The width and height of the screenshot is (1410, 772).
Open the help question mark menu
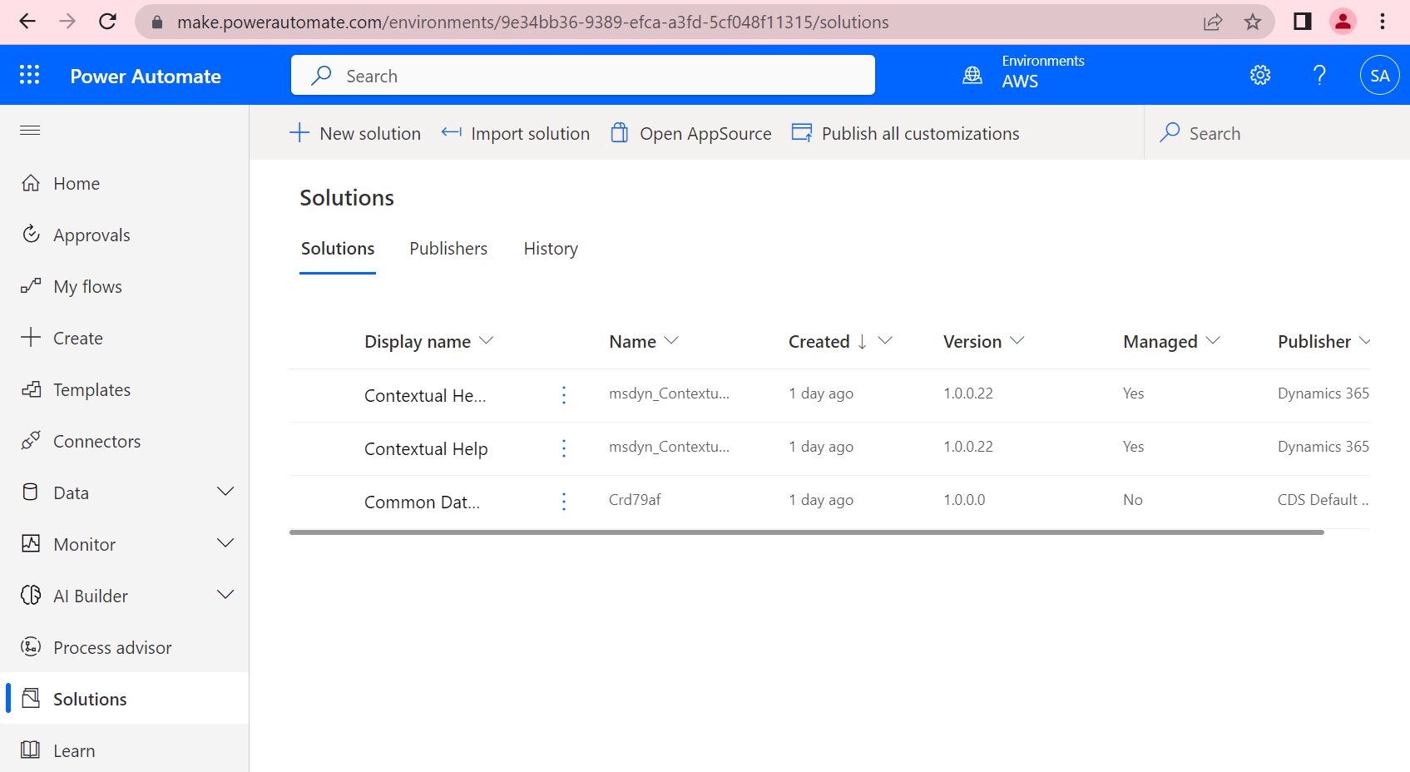[x=1318, y=74]
